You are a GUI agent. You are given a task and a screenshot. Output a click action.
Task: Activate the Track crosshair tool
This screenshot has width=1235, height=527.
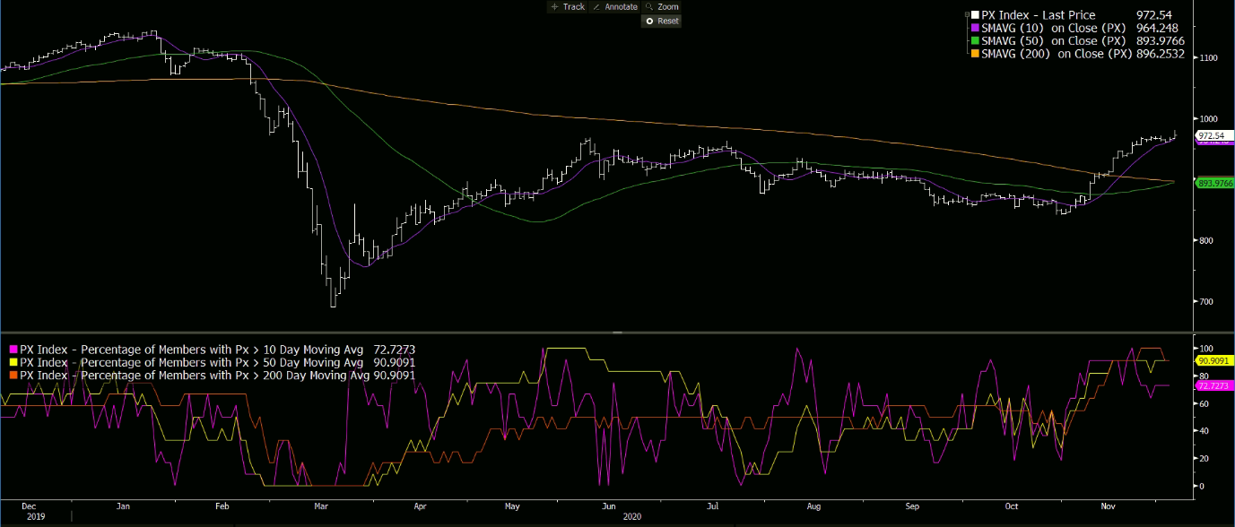[567, 7]
